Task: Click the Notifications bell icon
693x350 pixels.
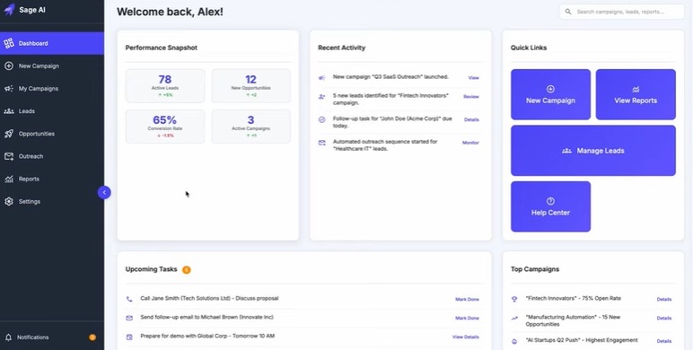Action: (x=8, y=337)
